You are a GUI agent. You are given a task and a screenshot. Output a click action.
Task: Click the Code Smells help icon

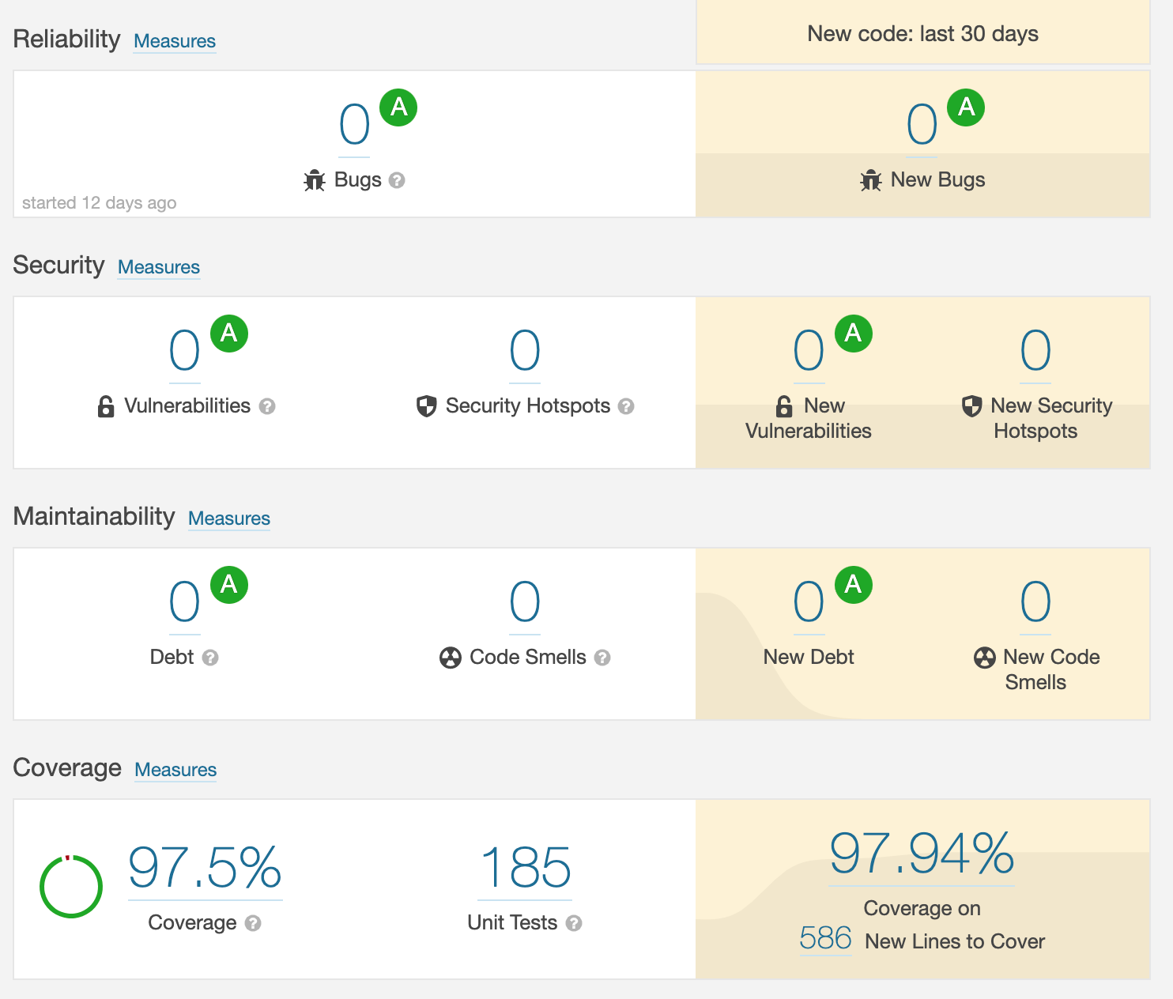(602, 658)
